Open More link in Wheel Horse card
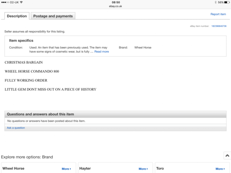 tap(66, 169)
